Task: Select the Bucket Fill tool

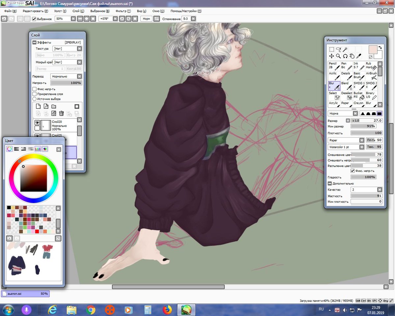Action: click(x=359, y=95)
